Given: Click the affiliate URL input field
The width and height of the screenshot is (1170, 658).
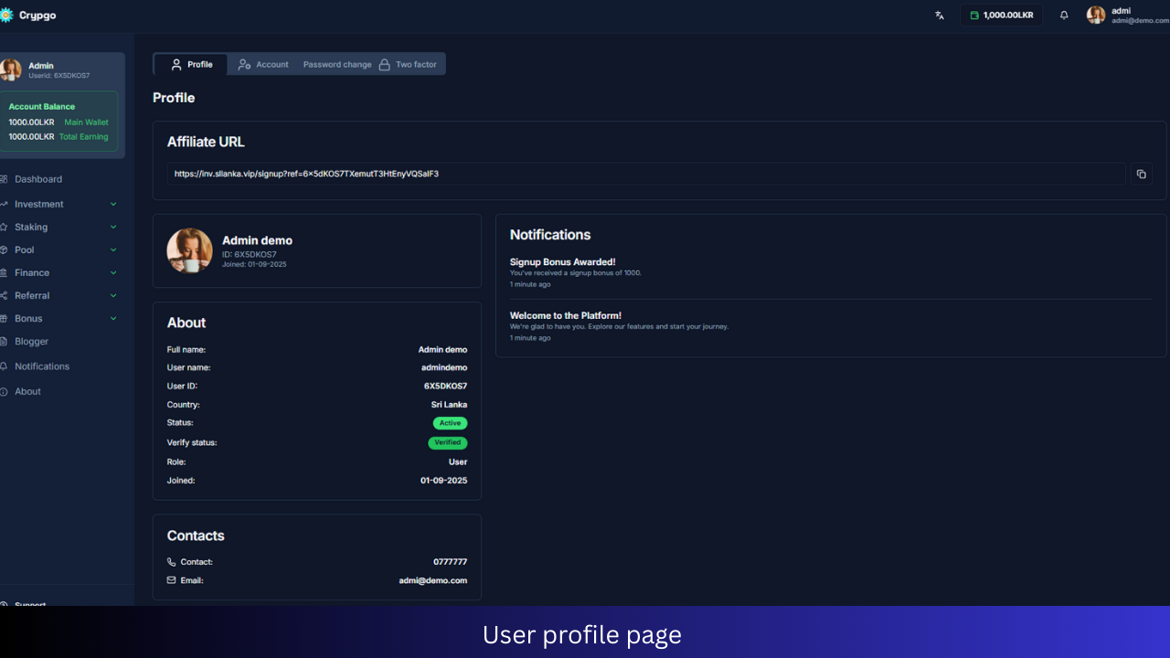Looking at the screenshot, I should [x=640, y=174].
